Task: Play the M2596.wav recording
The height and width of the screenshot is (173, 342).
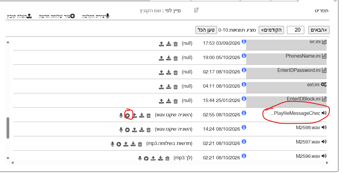Action: point(146,158)
